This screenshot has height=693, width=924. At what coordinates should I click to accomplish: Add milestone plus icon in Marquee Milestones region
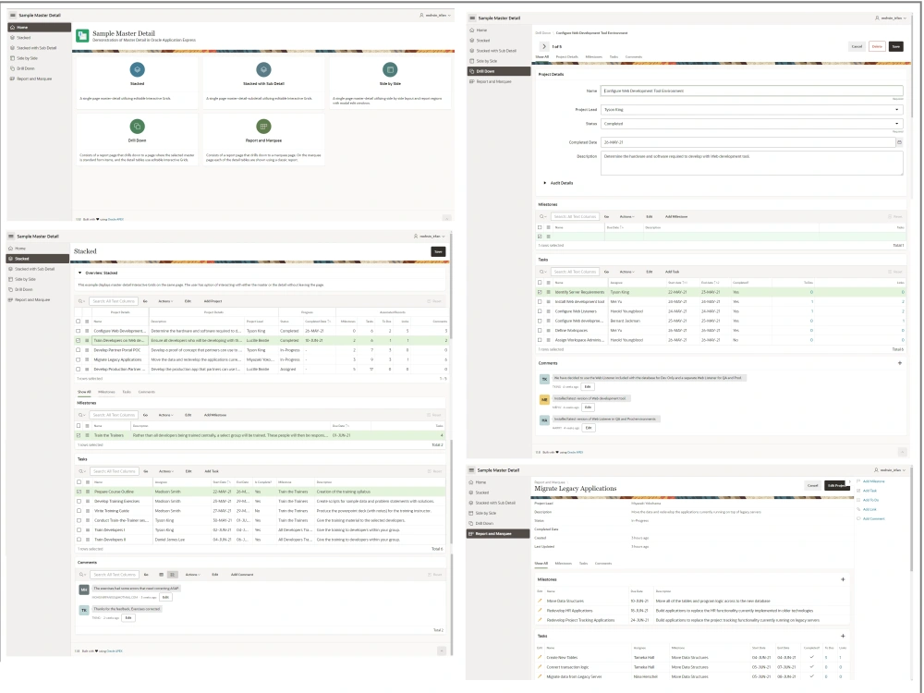point(843,579)
